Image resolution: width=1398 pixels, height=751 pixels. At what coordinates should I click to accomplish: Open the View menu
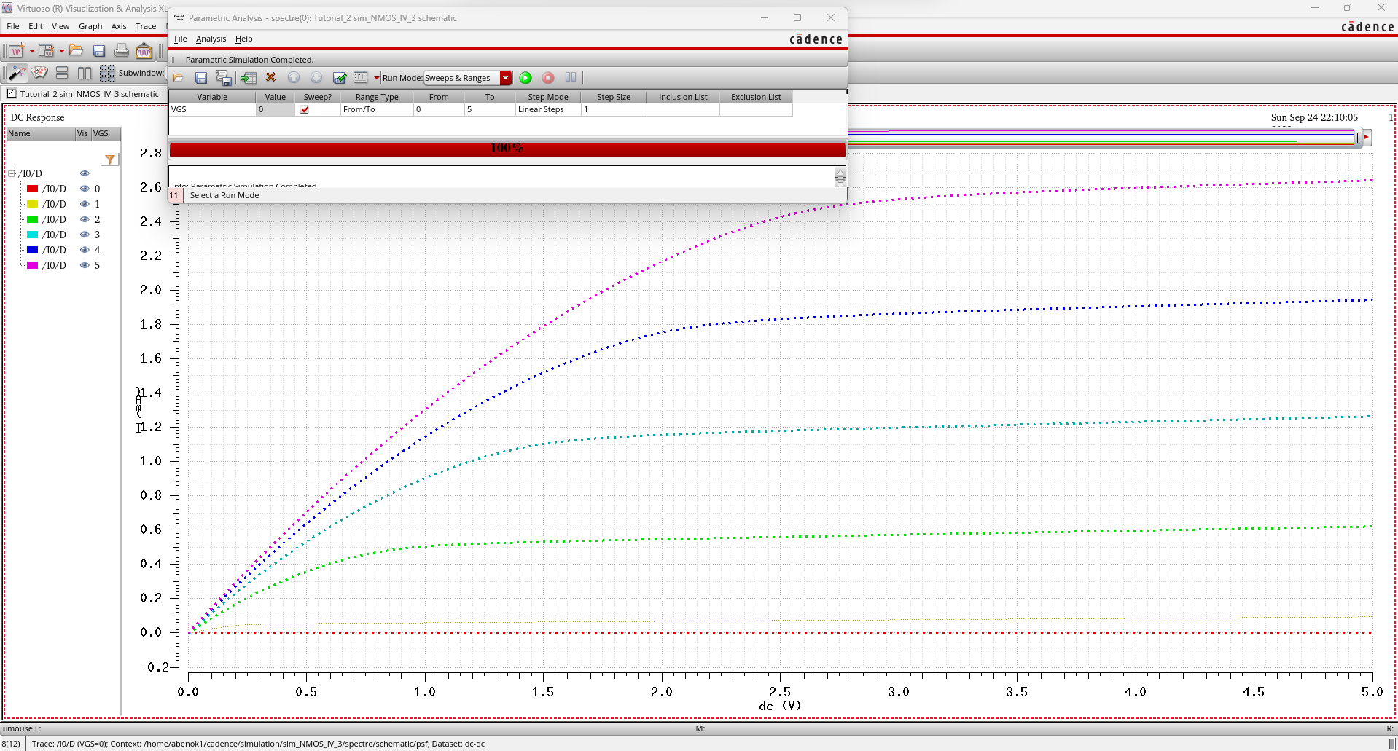click(60, 26)
